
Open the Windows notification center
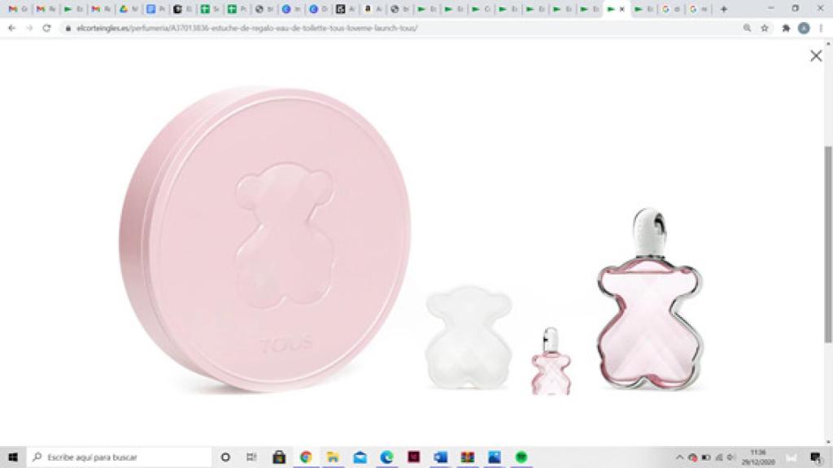[815, 457]
